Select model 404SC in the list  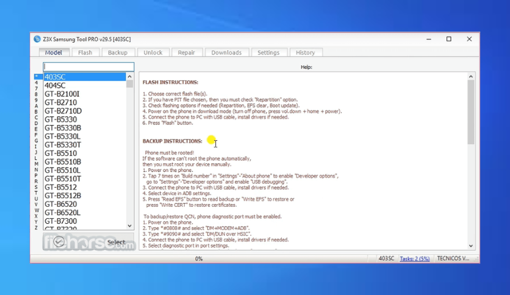tap(85, 85)
